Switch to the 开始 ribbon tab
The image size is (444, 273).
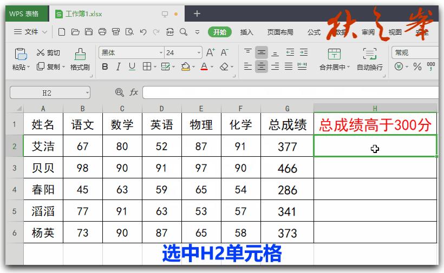(x=220, y=32)
